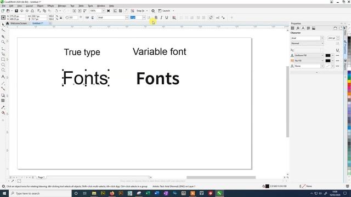This screenshot has width=351, height=197.
Task: Open Character panel Arial font dropdown
Action: [322, 38]
